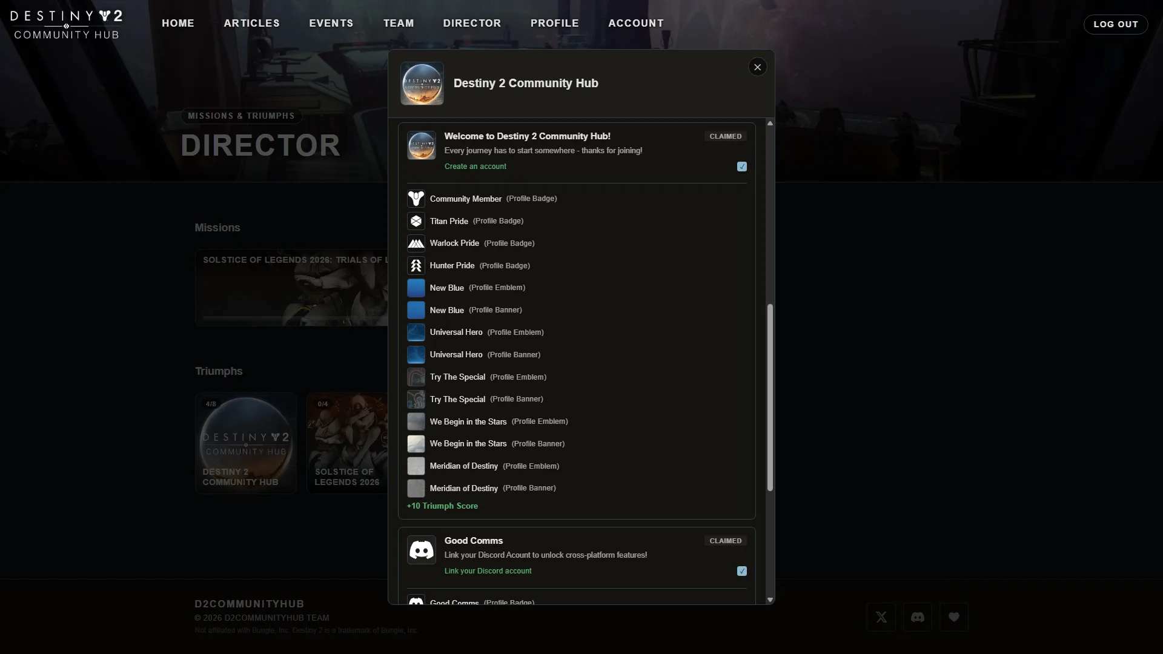1163x654 pixels.
Task: Click the Warlock Pride badge icon
Action: click(416, 243)
